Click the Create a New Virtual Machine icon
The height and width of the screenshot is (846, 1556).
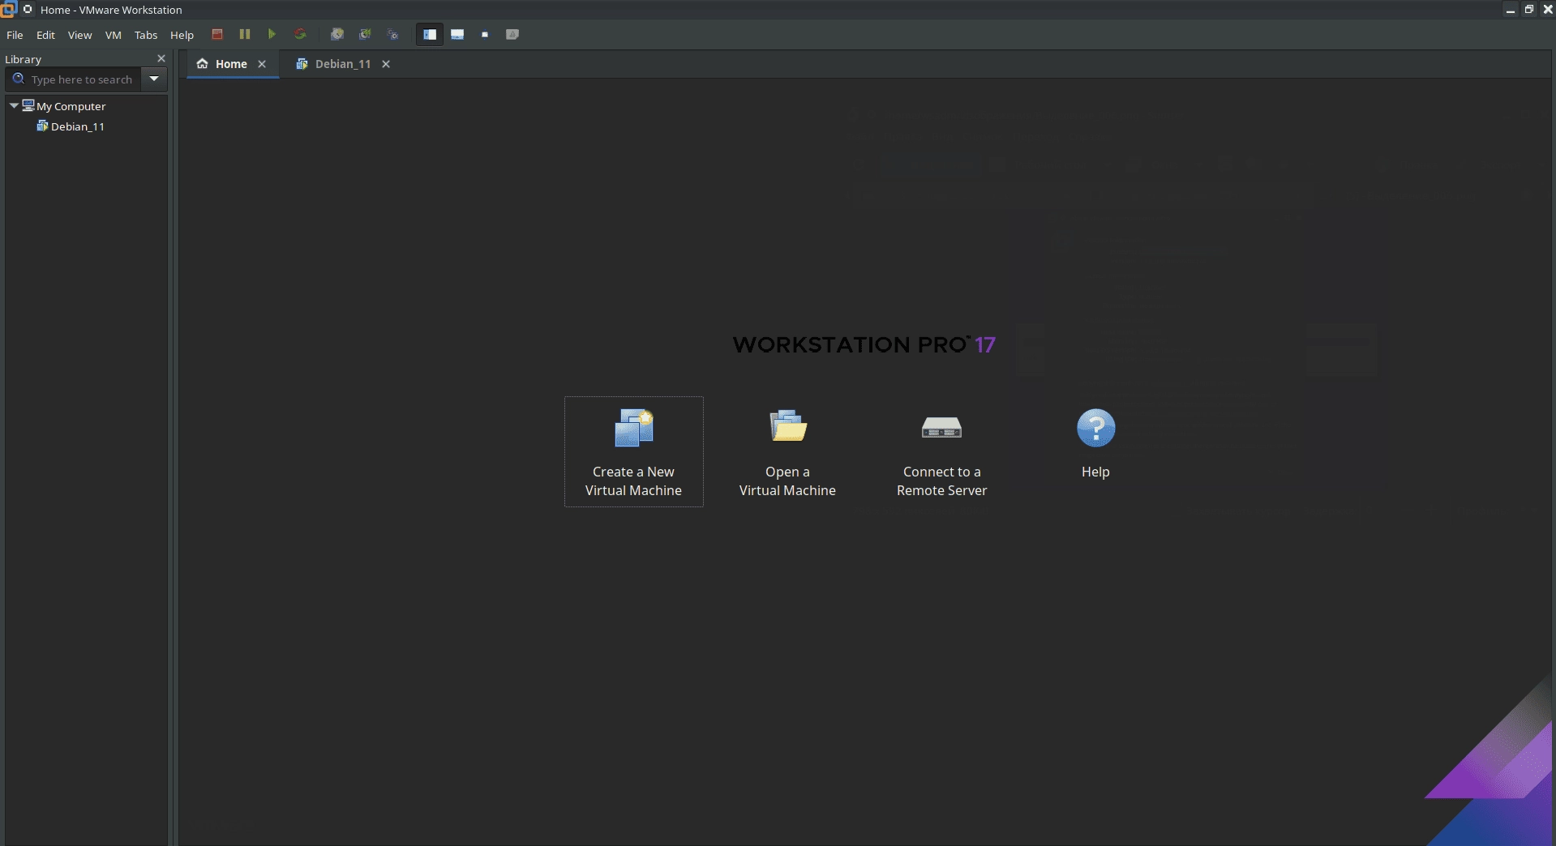(x=634, y=428)
